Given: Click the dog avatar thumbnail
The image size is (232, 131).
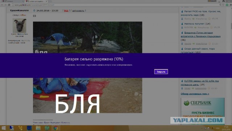Looking at the screenshot, I should pyautogui.click(x=19, y=26).
